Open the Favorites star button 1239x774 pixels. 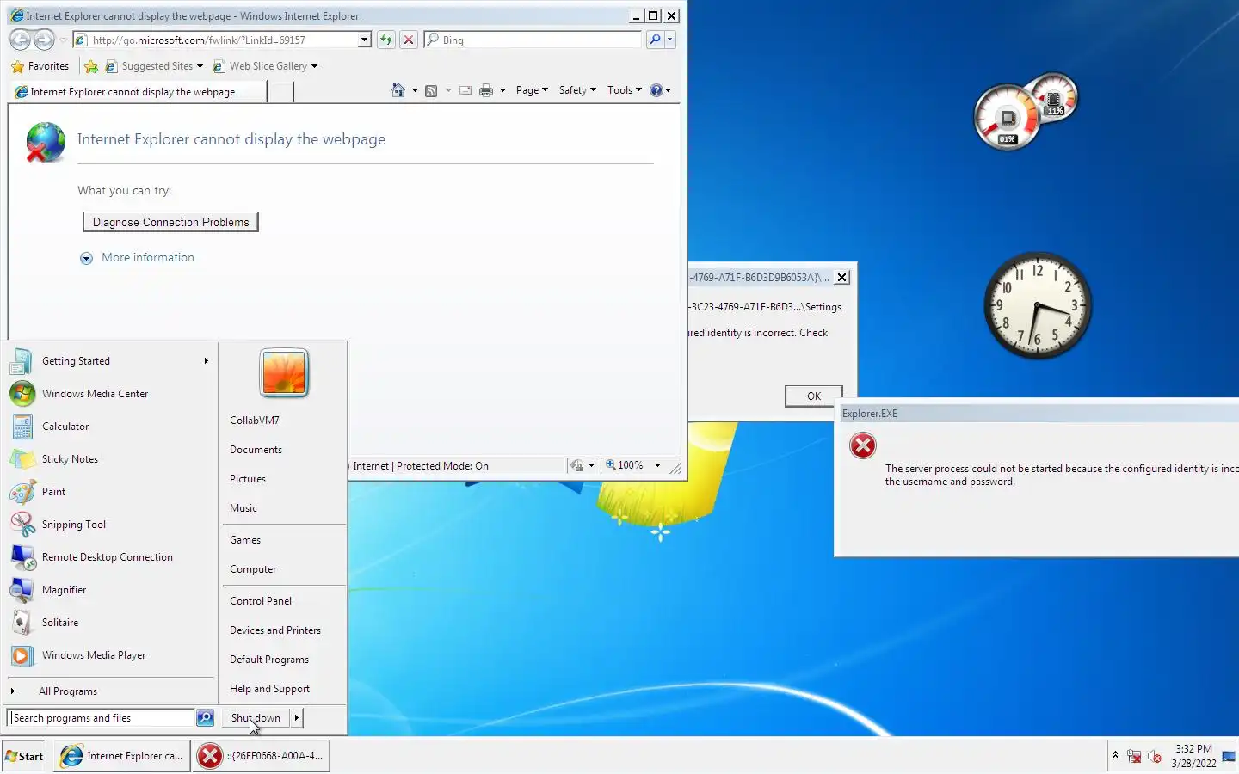click(40, 66)
